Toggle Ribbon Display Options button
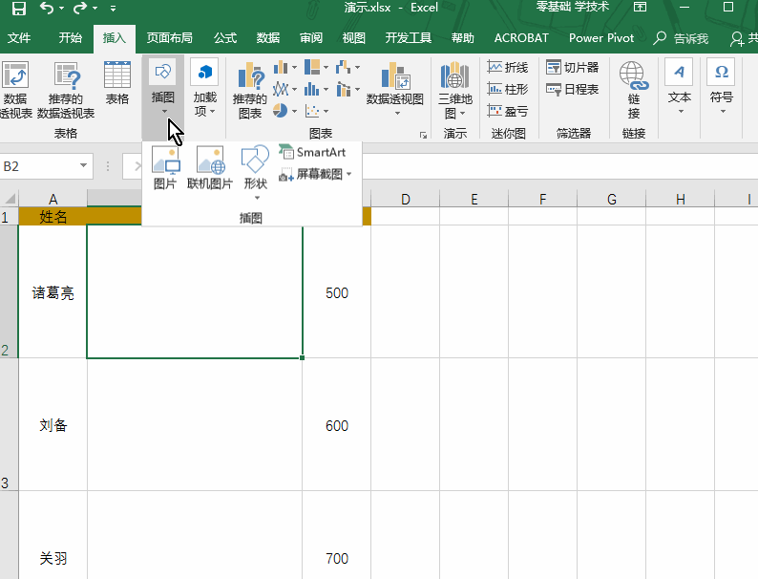This screenshot has width=758, height=579. coord(640,8)
